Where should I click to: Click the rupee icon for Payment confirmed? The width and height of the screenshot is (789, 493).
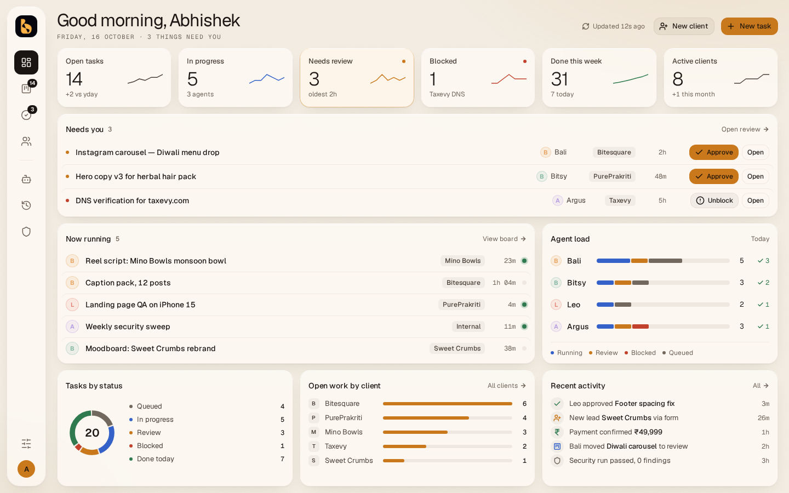557,432
